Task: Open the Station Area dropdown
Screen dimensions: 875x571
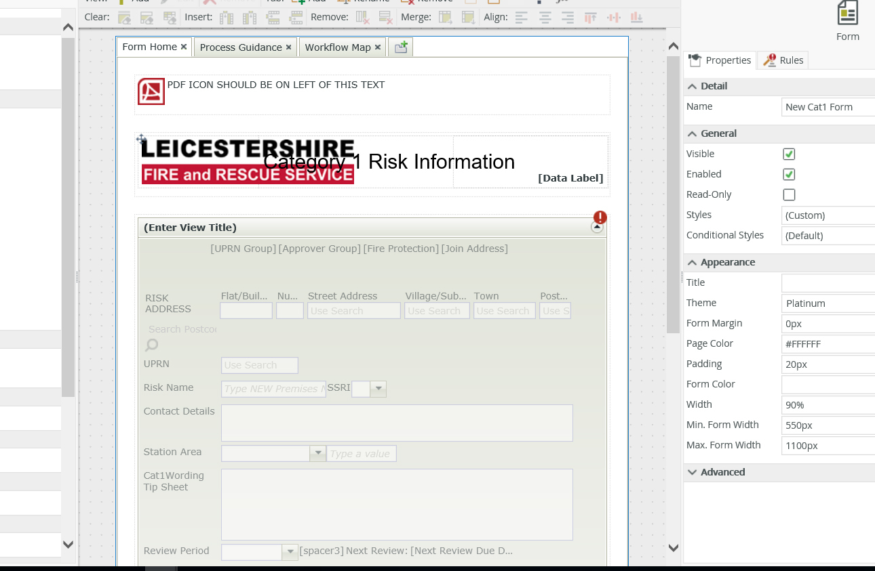Action: click(317, 453)
